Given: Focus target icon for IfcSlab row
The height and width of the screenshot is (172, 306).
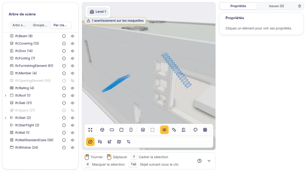Looking at the screenshot, I should [x=64, y=103].
